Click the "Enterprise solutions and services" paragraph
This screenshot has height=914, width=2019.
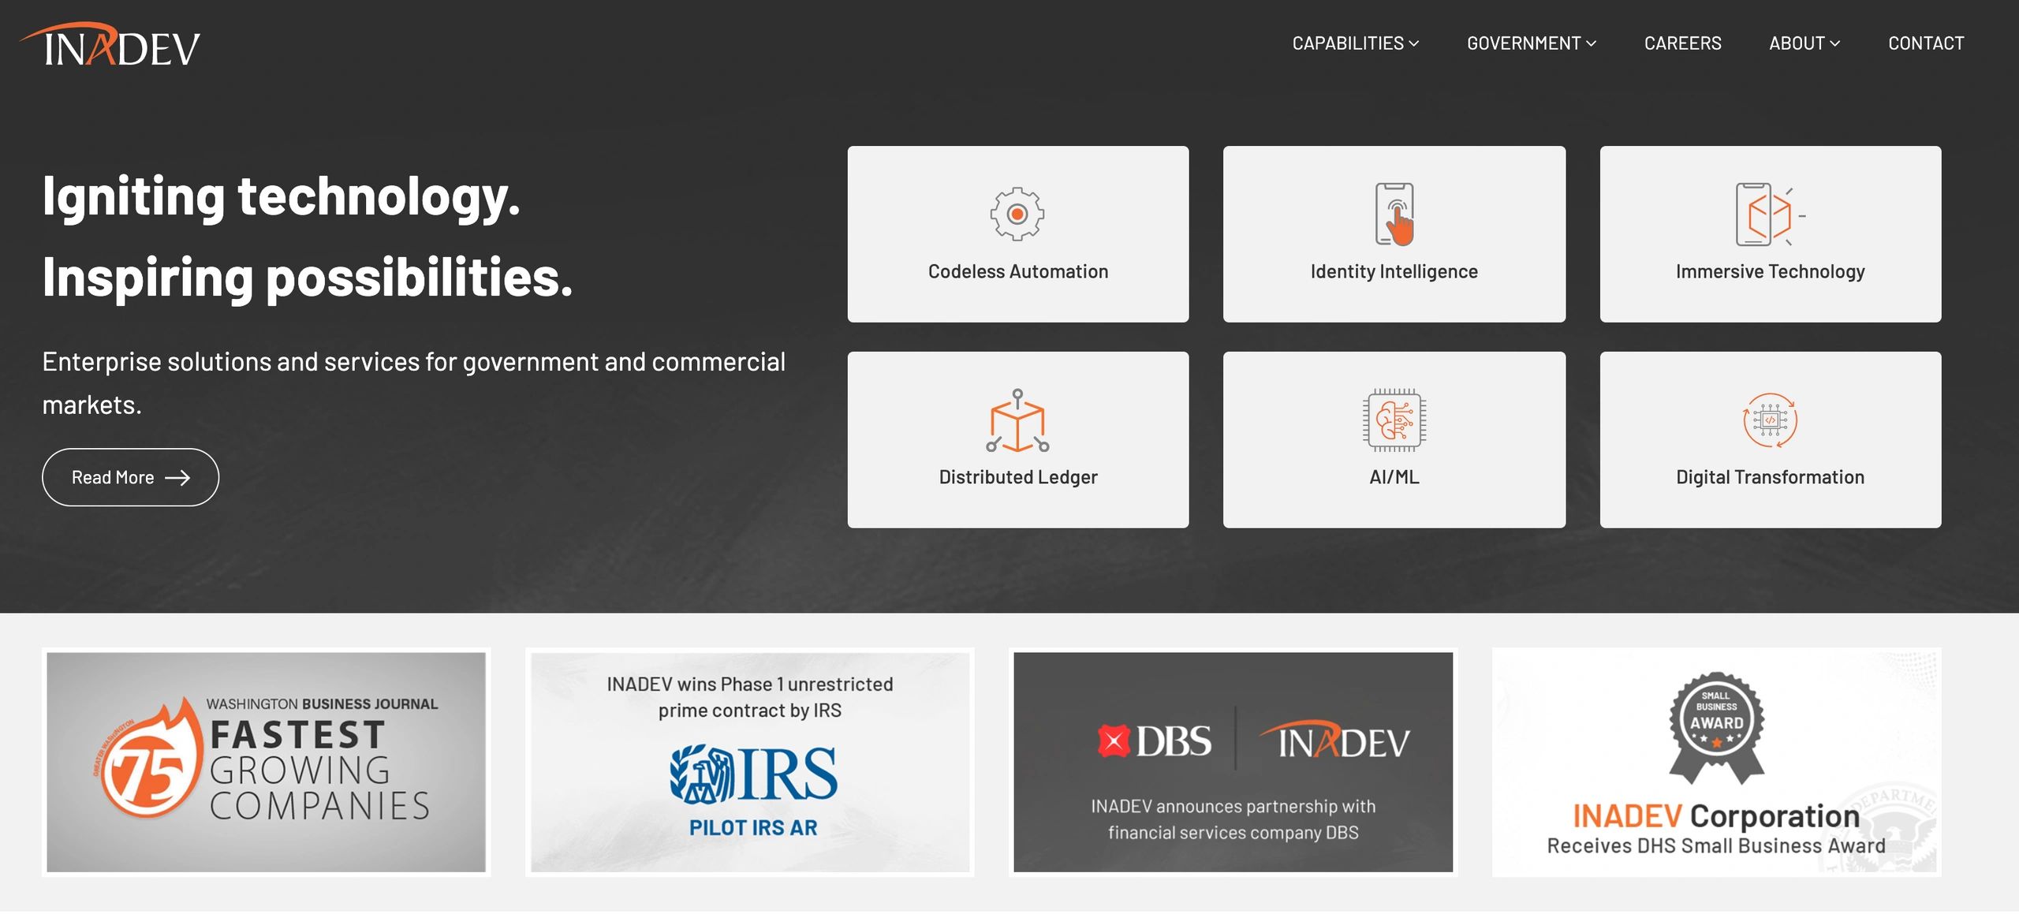414,383
